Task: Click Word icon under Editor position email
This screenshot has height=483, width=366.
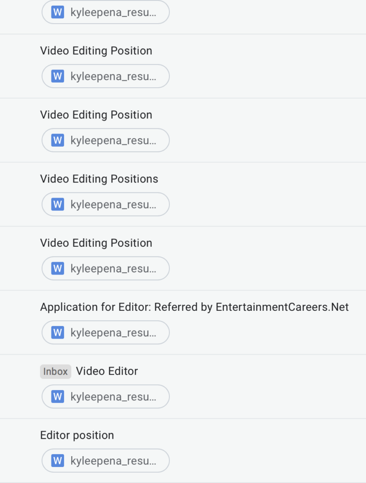Action: coord(58,460)
